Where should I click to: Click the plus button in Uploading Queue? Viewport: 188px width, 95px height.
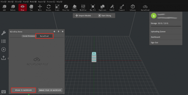coord(54,31)
